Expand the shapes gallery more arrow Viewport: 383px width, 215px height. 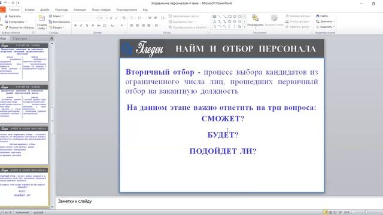click(245, 27)
